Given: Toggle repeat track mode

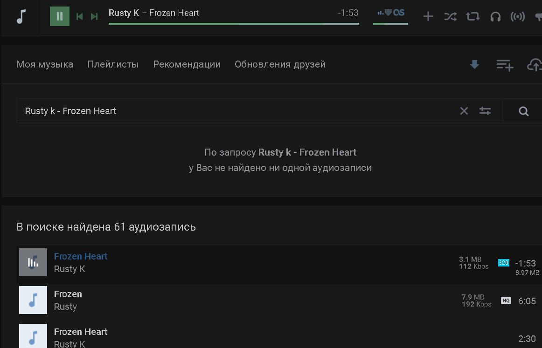Looking at the screenshot, I should coord(473,16).
